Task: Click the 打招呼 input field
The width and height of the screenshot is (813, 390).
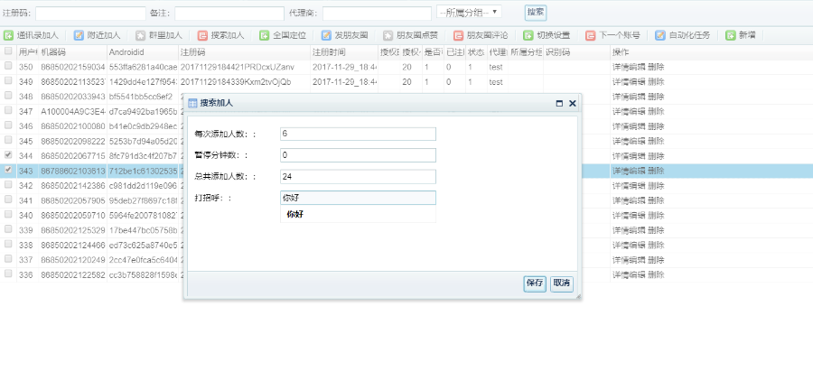Action: coord(358,198)
